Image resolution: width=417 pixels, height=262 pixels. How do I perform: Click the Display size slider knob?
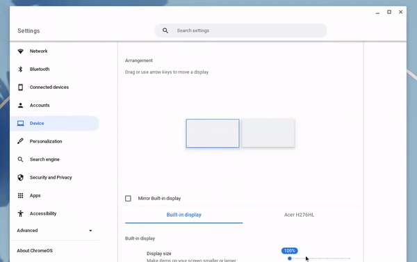coord(290,259)
